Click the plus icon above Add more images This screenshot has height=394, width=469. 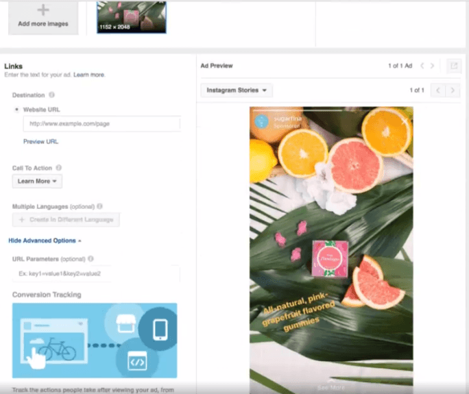pos(43,10)
